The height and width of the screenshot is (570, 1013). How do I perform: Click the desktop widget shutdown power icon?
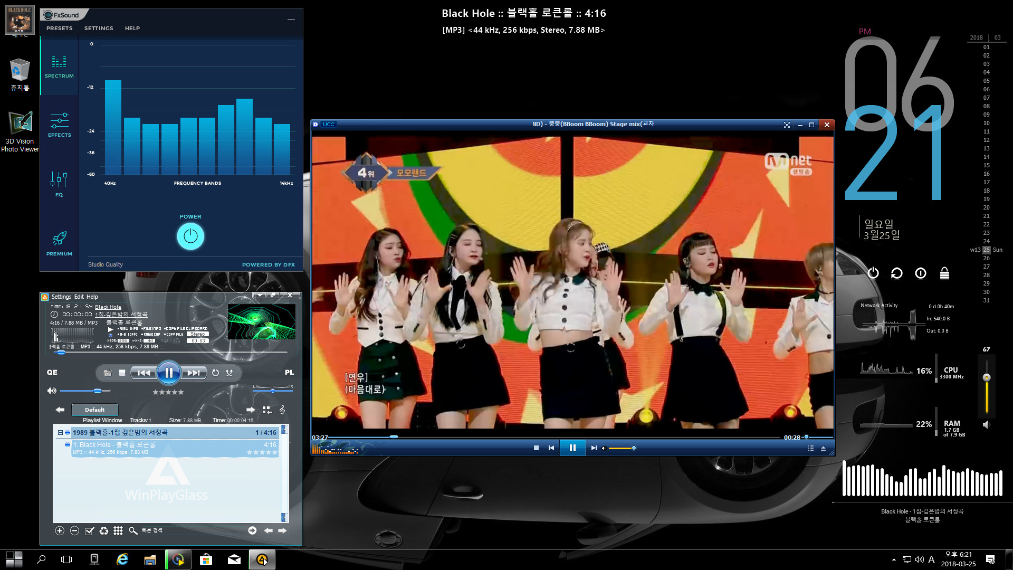(873, 273)
